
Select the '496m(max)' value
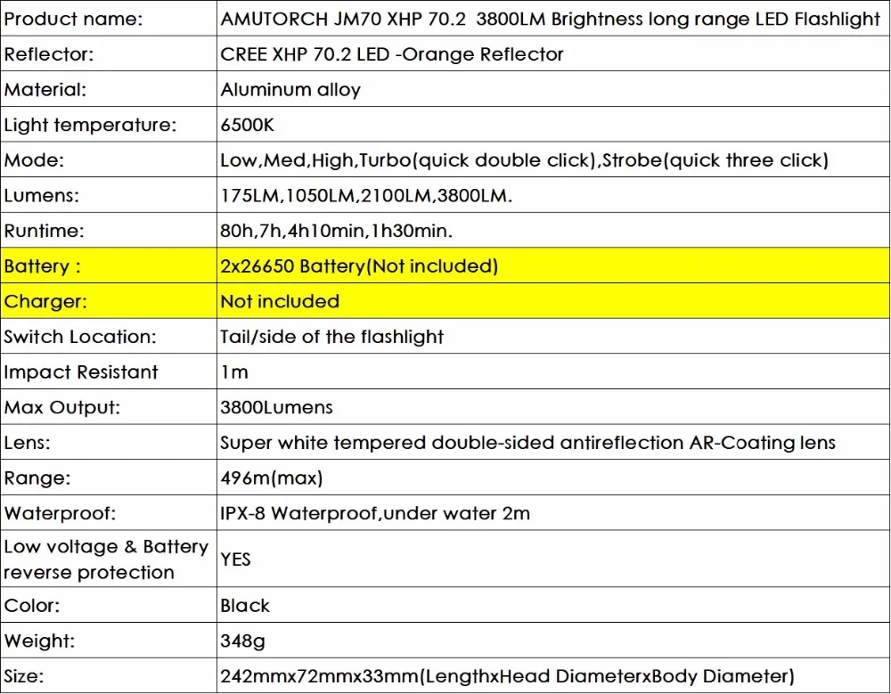[x=272, y=478]
